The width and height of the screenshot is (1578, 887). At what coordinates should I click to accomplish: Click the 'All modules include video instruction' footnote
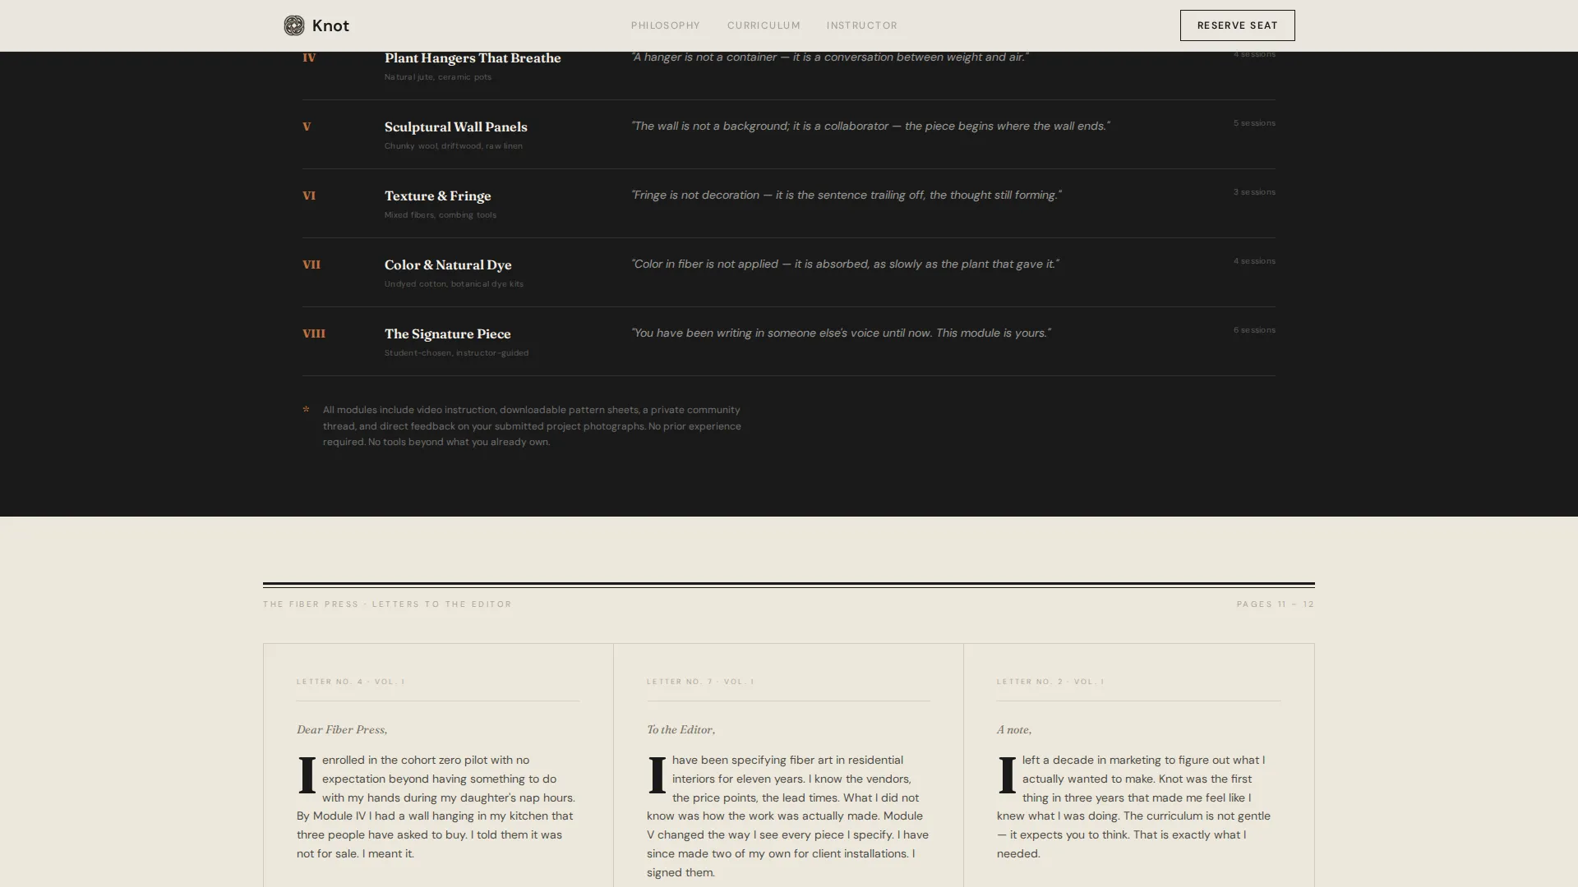(x=532, y=425)
